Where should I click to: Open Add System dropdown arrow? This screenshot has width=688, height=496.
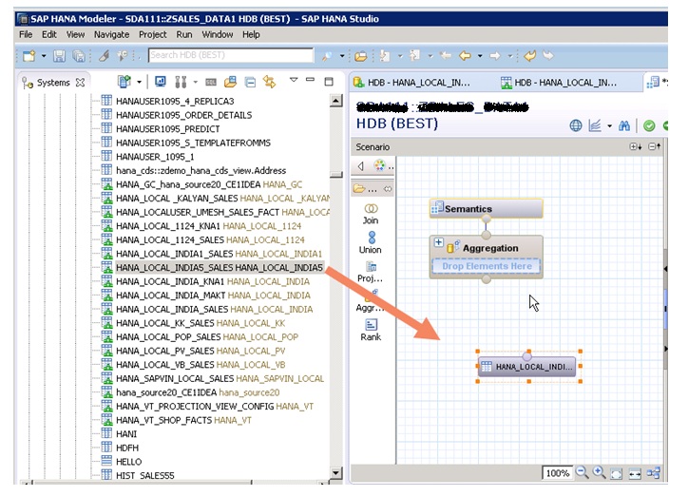pos(139,82)
